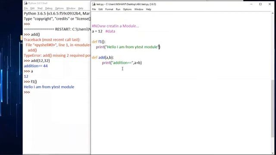Click the last empty '>>>' prompt in shell
The image size is (276, 155).
tap(27, 92)
